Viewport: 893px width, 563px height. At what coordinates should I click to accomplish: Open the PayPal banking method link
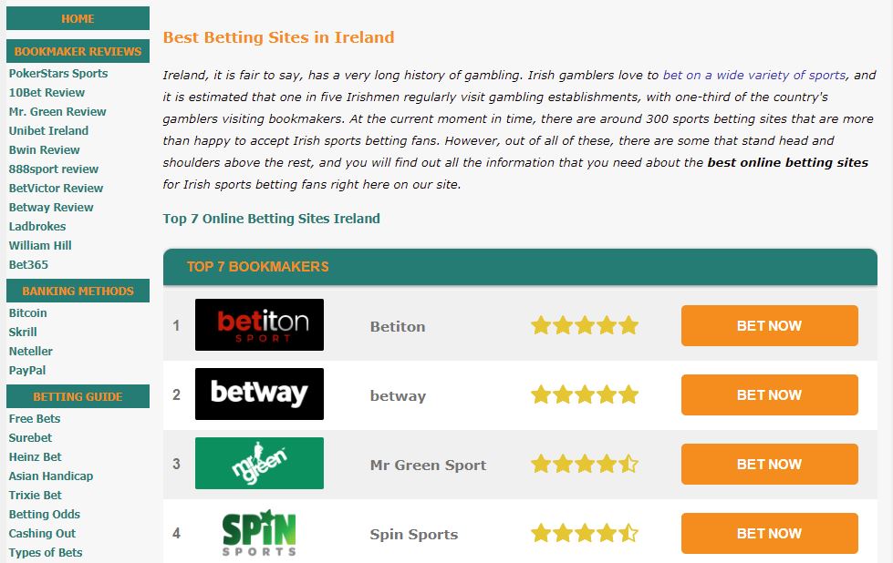click(27, 370)
